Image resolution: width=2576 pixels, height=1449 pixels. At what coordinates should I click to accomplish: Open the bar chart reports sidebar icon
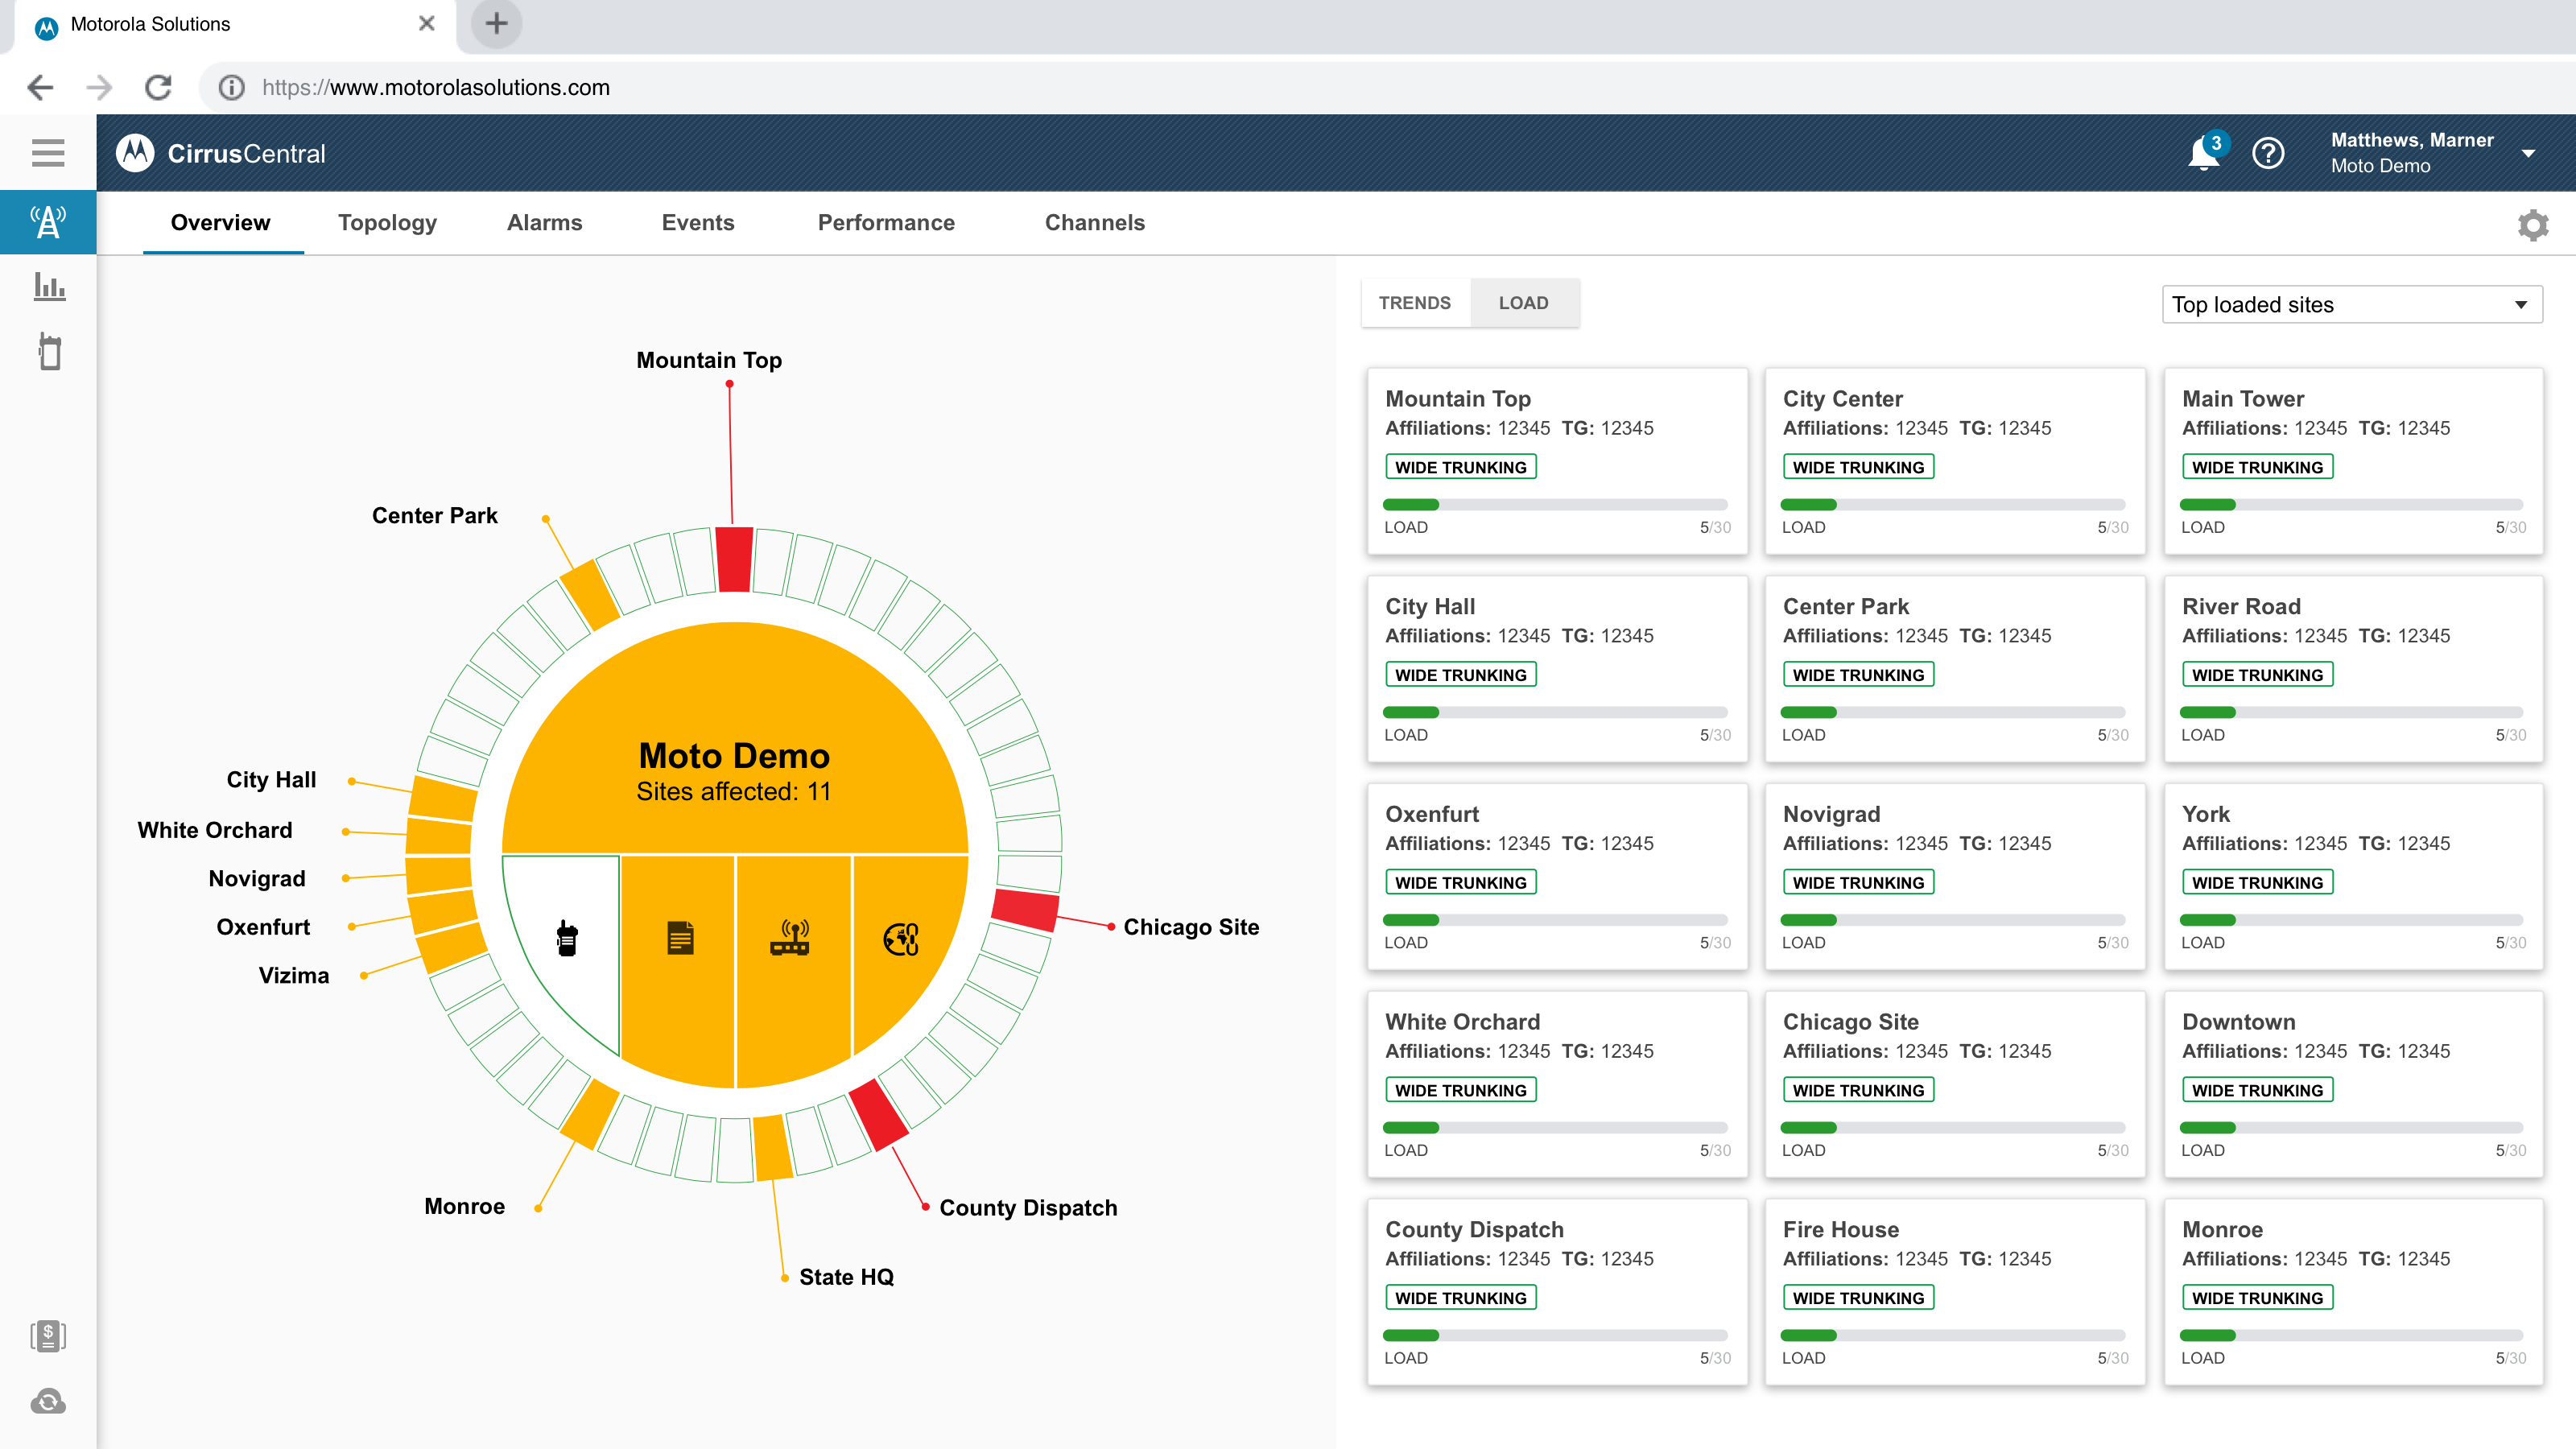[x=48, y=287]
